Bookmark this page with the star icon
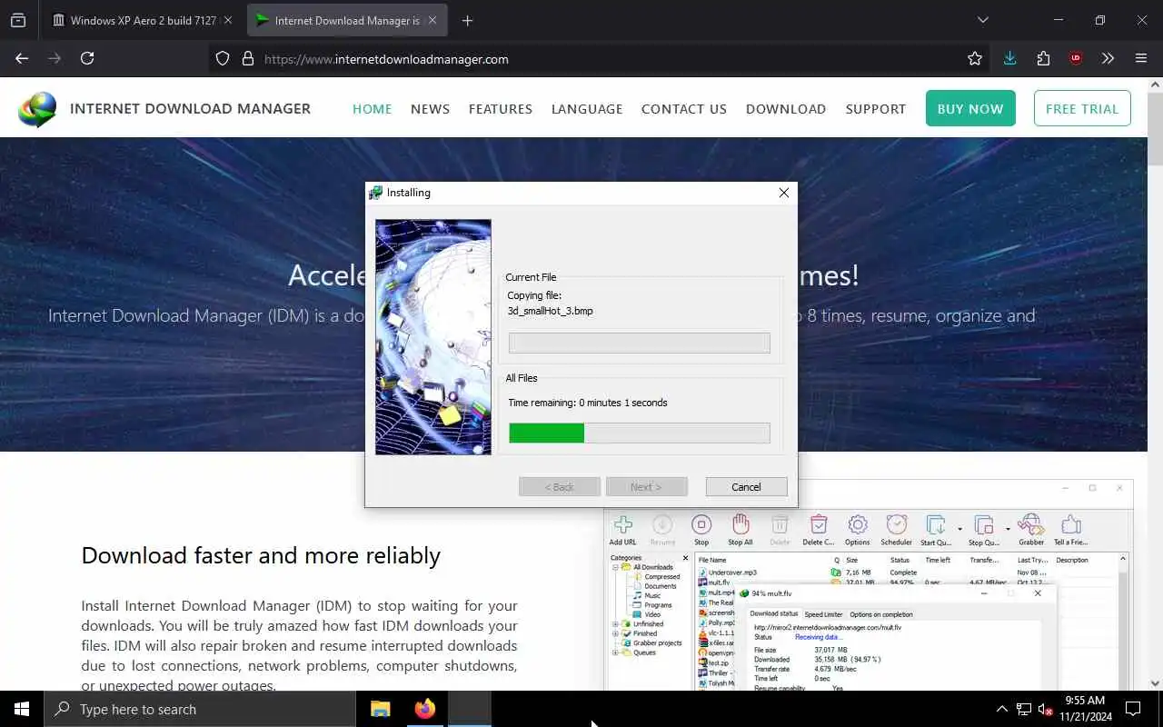This screenshot has width=1163, height=727. coord(975,58)
